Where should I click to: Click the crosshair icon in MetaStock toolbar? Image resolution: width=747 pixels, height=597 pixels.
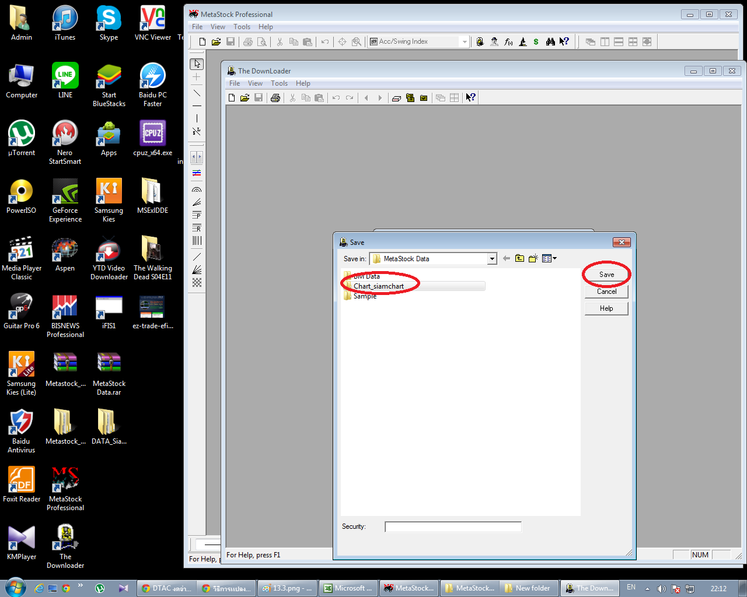343,42
